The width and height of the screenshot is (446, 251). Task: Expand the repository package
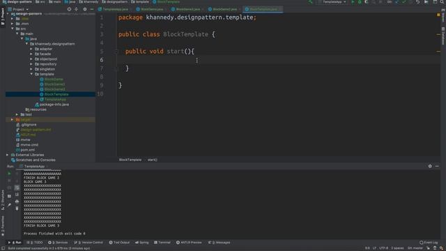[31, 64]
